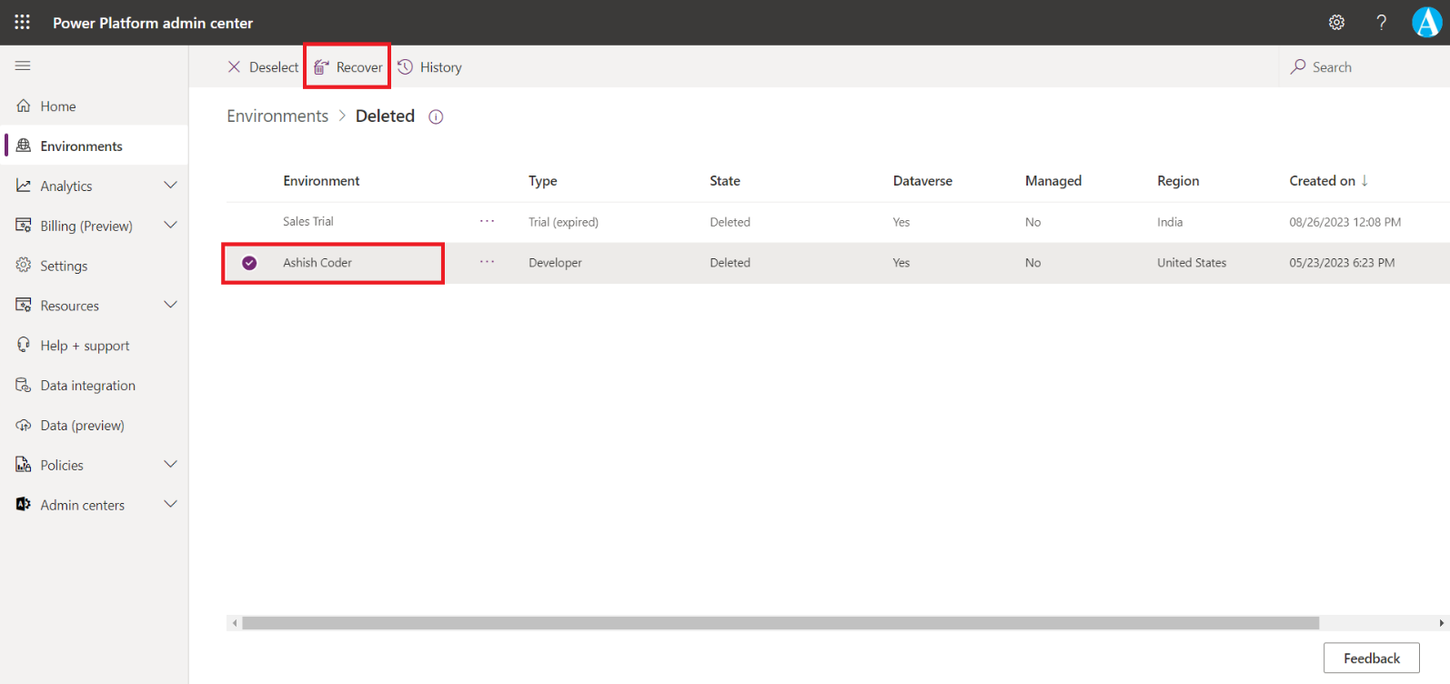Viewport: 1450px width, 684px height.
Task: Uncheck the Ashish Coder row checkmark
Action: coord(249,263)
